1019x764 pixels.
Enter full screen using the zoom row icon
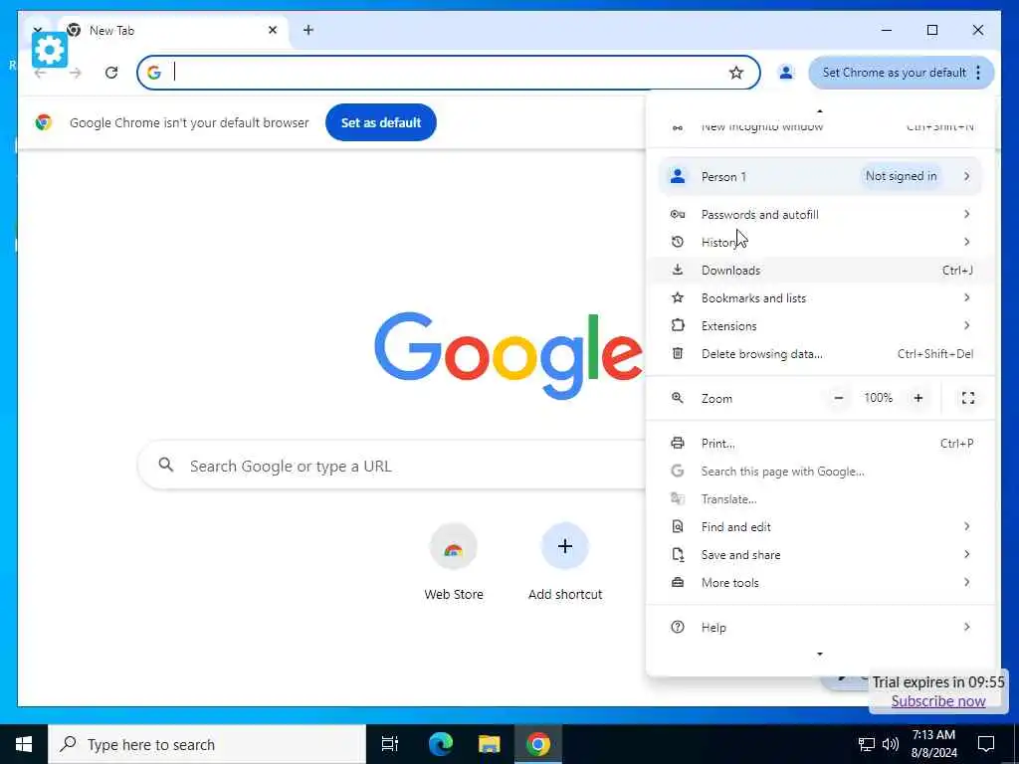tap(967, 398)
